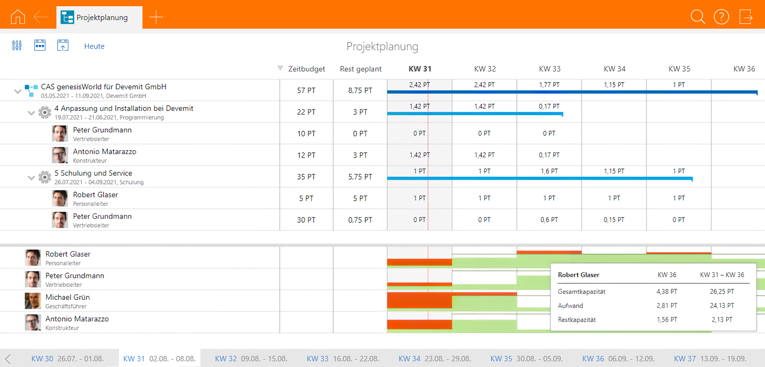765x367 pixels.
Task: Click the Rest geplant column header
Action: click(361, 69)
